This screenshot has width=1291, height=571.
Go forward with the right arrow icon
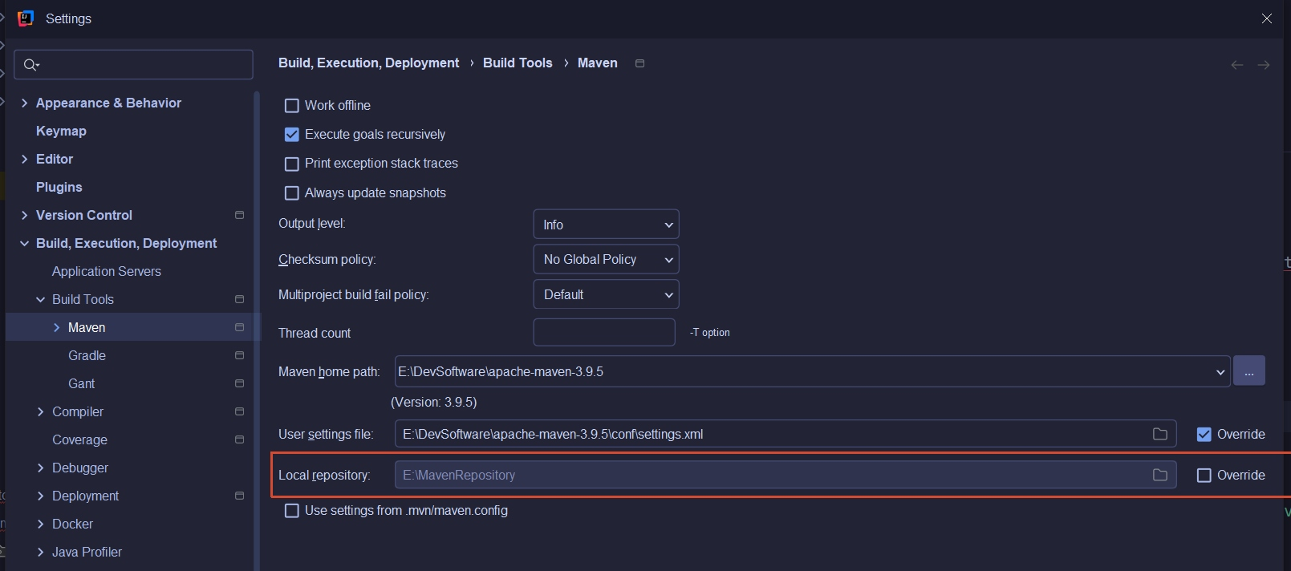point(1263,65)
